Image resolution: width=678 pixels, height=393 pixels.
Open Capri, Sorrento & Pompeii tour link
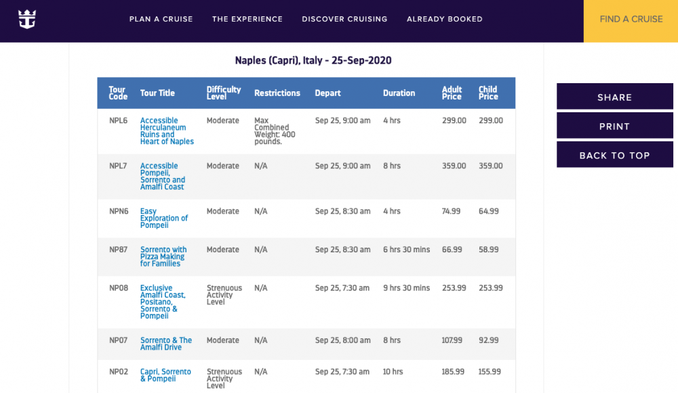tap(165, 375)
